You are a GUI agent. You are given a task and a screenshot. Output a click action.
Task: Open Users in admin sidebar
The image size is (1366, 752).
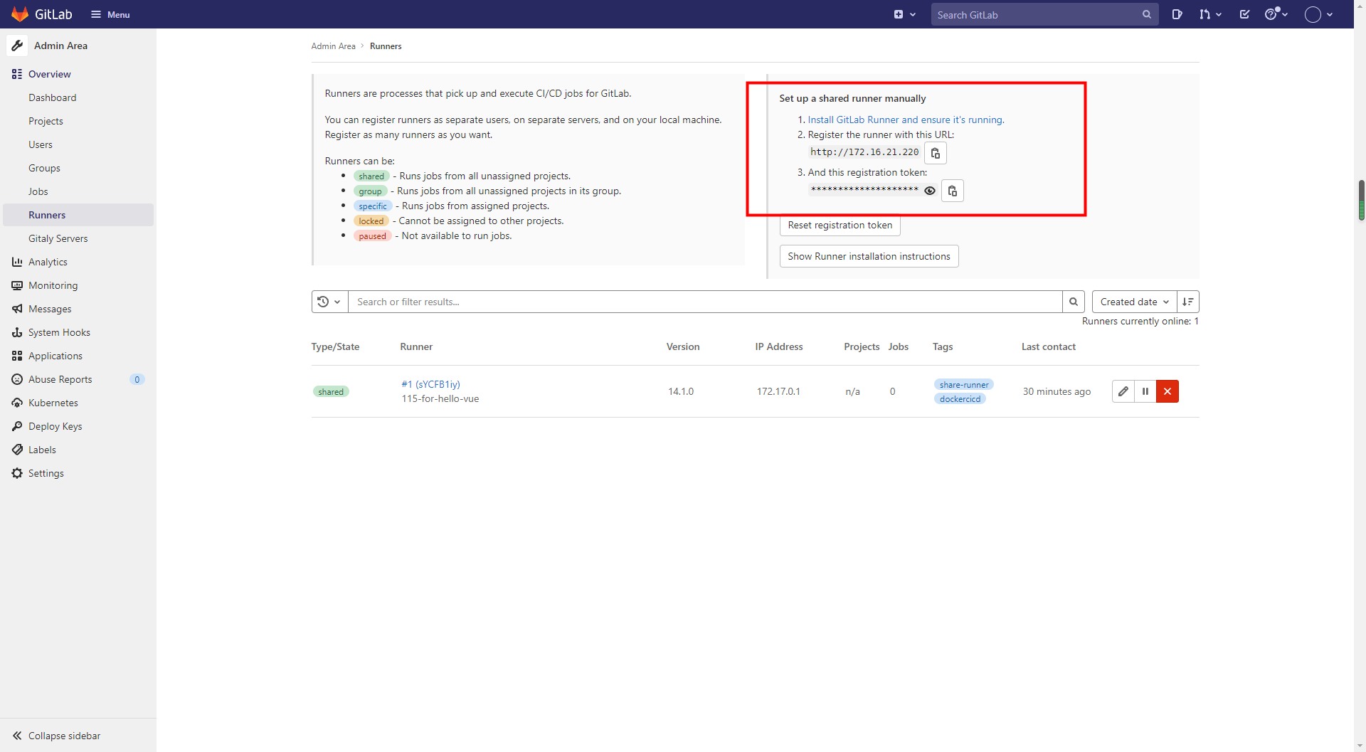[41, 144]
